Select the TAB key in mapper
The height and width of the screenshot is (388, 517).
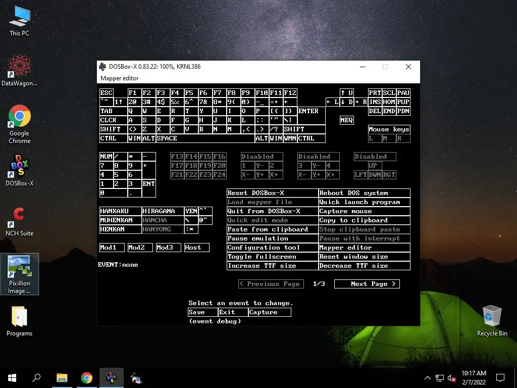[x=114, y=111]
